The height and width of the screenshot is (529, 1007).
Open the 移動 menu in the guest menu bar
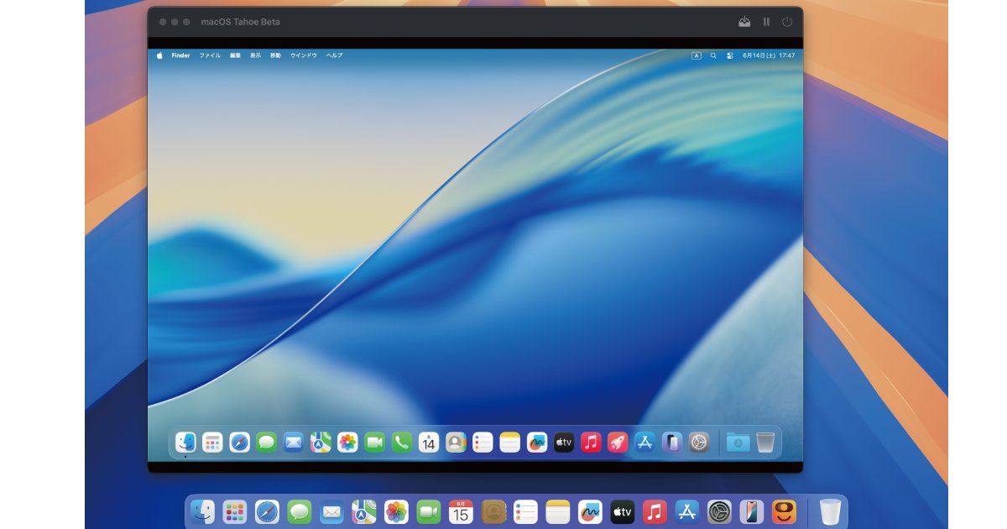(275, 55)
